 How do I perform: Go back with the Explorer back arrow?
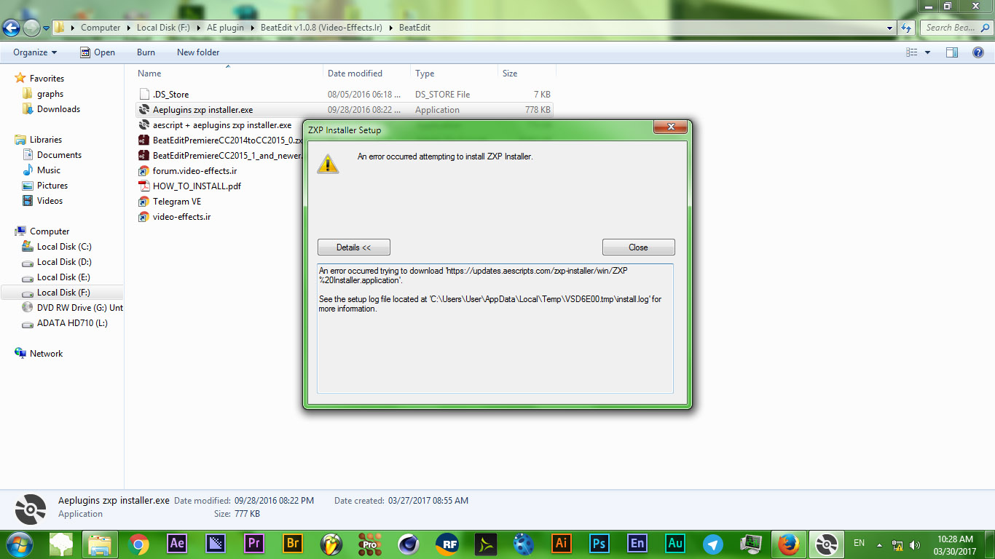tap(11, 28)
